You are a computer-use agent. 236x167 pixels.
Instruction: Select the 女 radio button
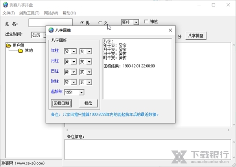click(100, 23)
